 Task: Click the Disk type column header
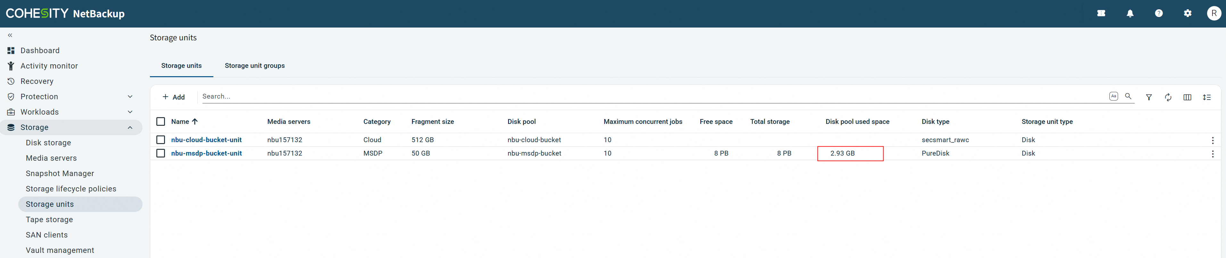coord(936,122)
